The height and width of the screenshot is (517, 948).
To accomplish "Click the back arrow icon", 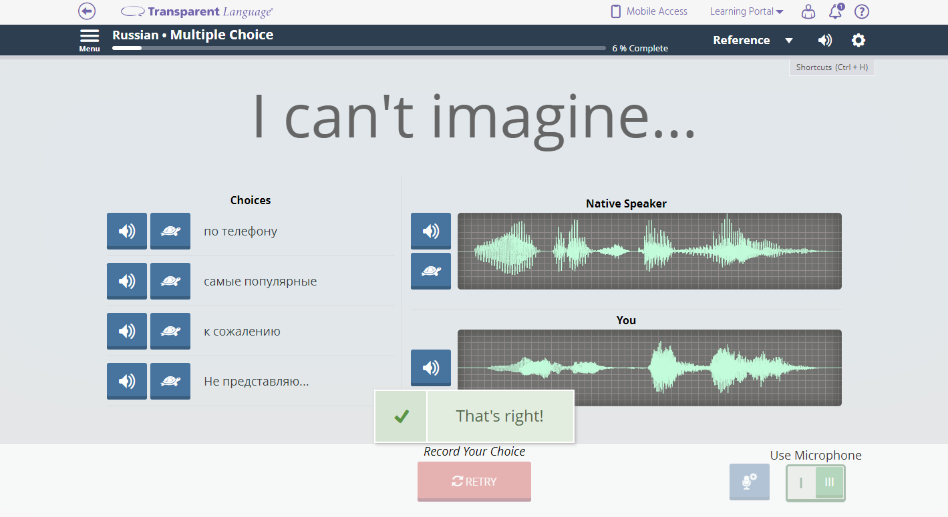I will [x=87, y=11].
